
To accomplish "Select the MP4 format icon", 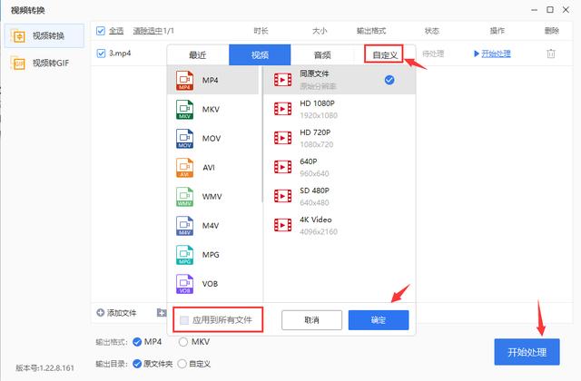I will 185,81.
